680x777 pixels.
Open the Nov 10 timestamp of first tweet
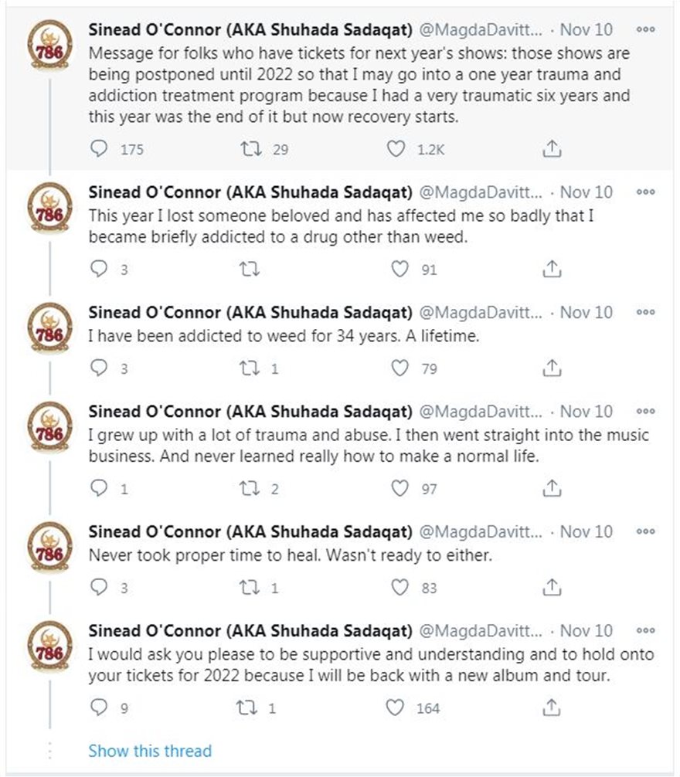point(586,30)
